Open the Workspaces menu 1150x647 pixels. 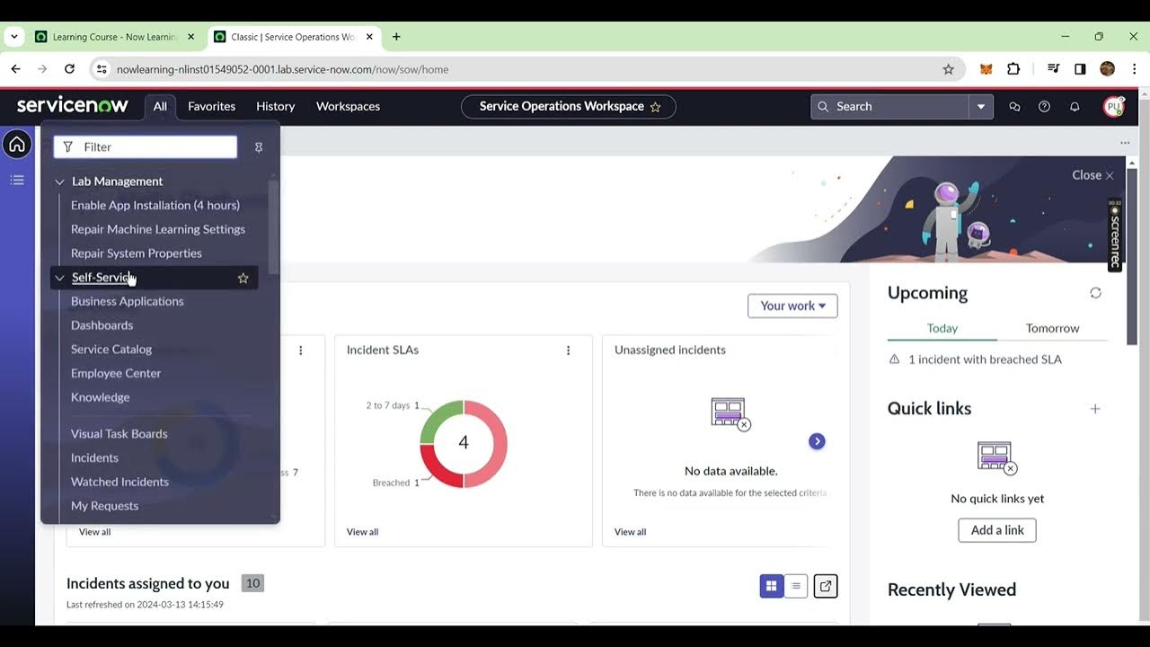pos(349,106)
